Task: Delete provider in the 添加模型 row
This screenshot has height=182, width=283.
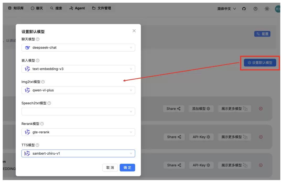Action: coord(261,108)
